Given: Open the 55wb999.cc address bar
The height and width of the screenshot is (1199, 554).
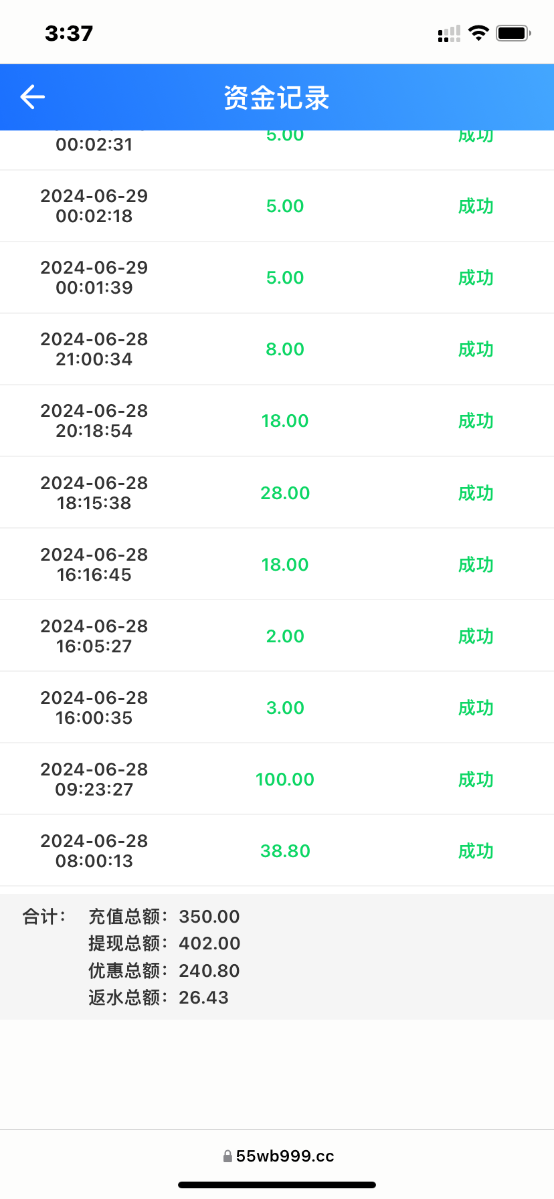Looking at the screenshot, I should [284, 1156].
